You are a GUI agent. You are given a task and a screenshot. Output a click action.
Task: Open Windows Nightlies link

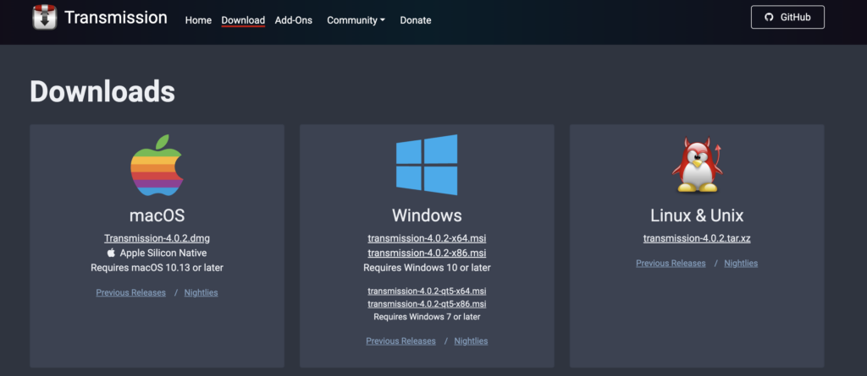click(471, 341)
